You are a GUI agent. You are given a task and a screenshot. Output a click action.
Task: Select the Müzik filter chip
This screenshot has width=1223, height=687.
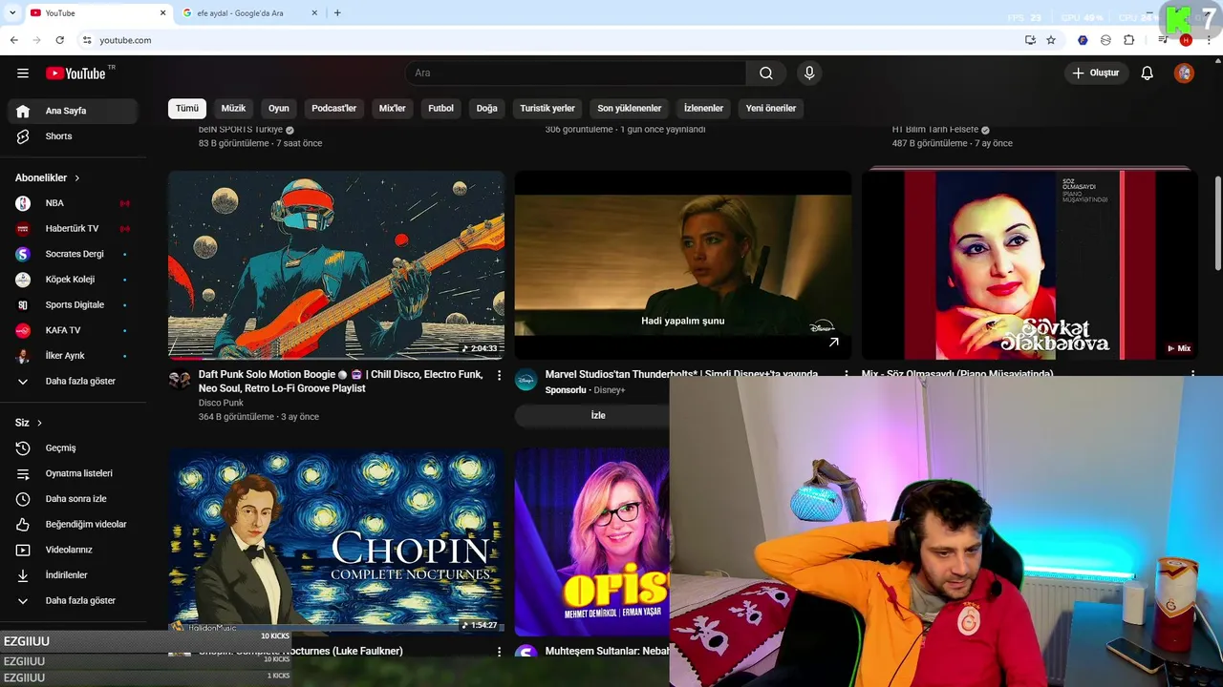click(x=233, y=109)
